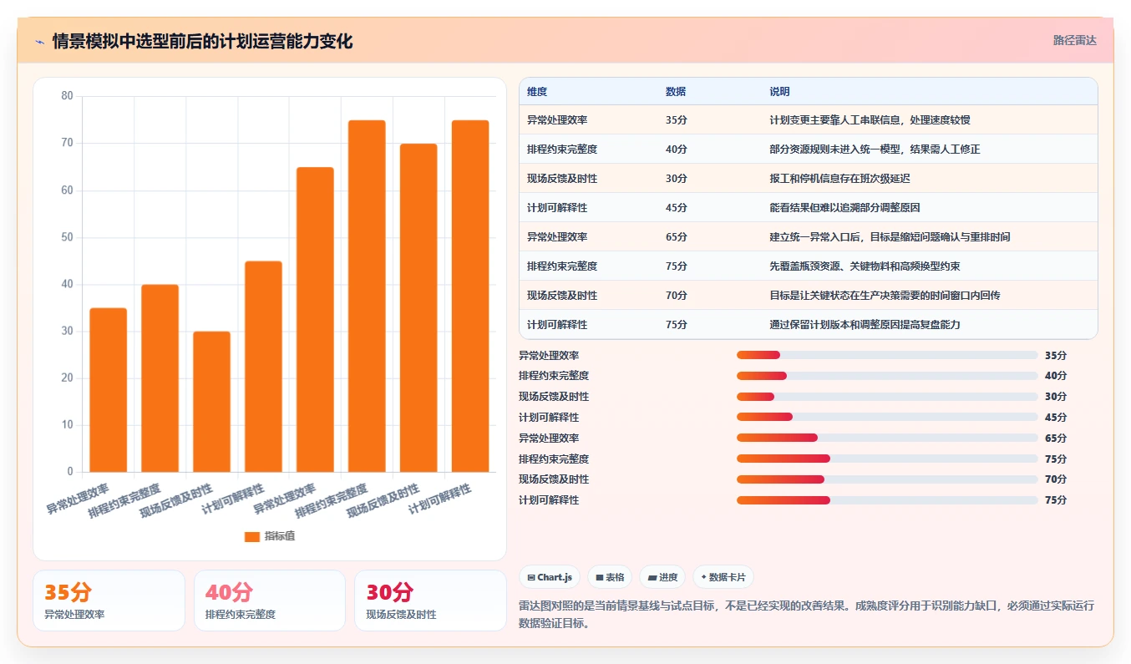1131x664 pixels.
Task: Click the chart bar reaching value 40
Action: coord(160,378)
